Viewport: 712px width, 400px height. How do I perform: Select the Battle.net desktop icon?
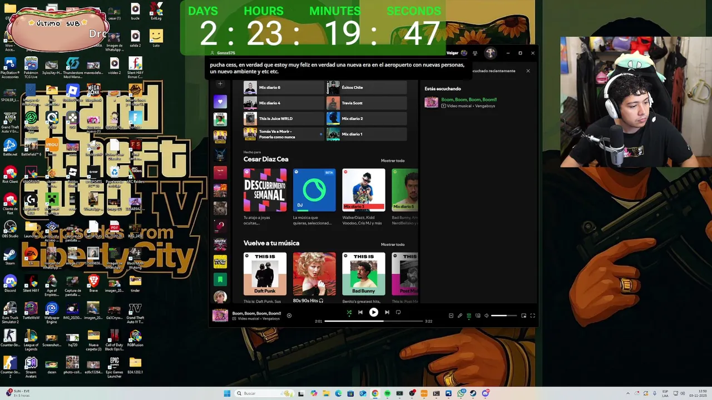click(x=10, y=147)
